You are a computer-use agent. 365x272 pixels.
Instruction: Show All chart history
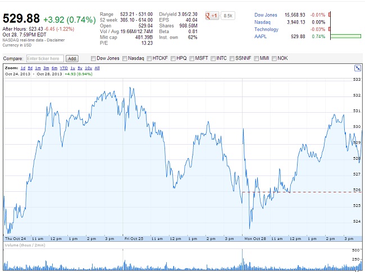(97, 68)
